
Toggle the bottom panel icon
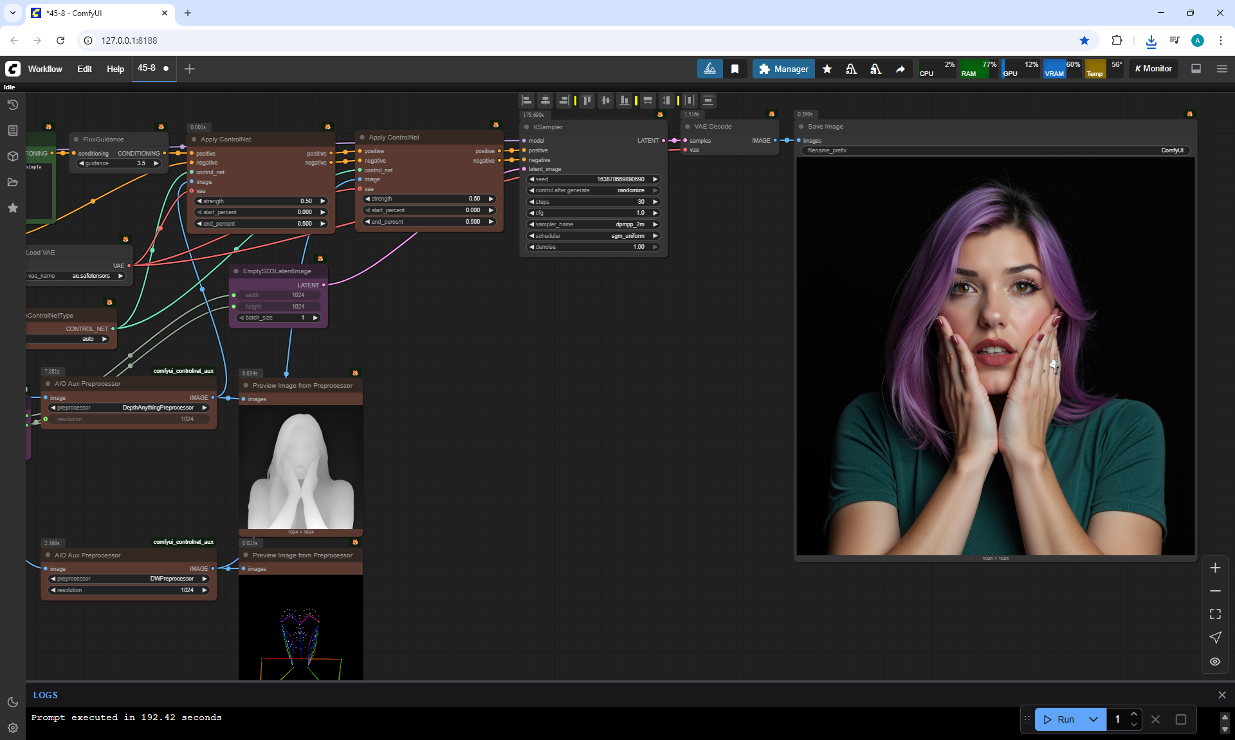click(x=1196, y=69)
